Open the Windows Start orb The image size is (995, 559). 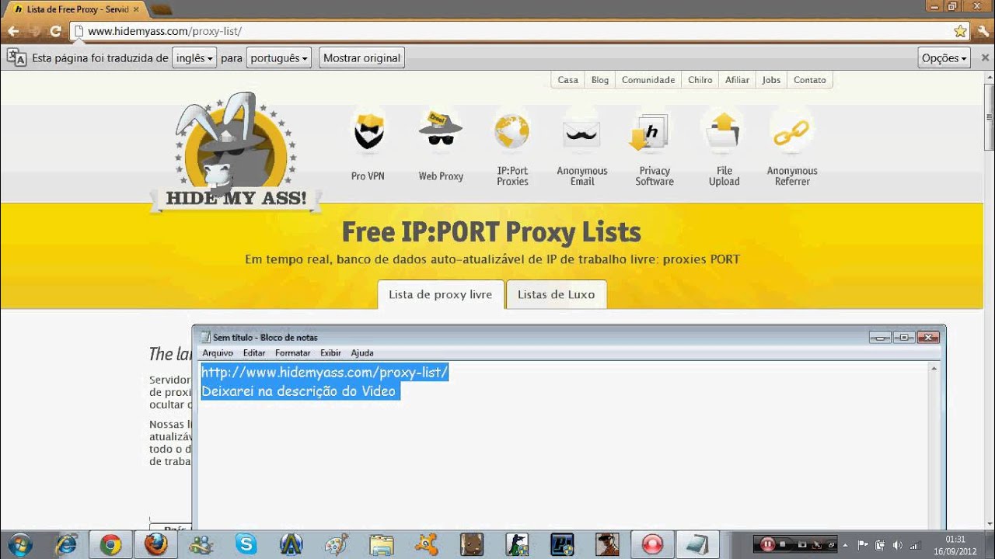[19, 544]
